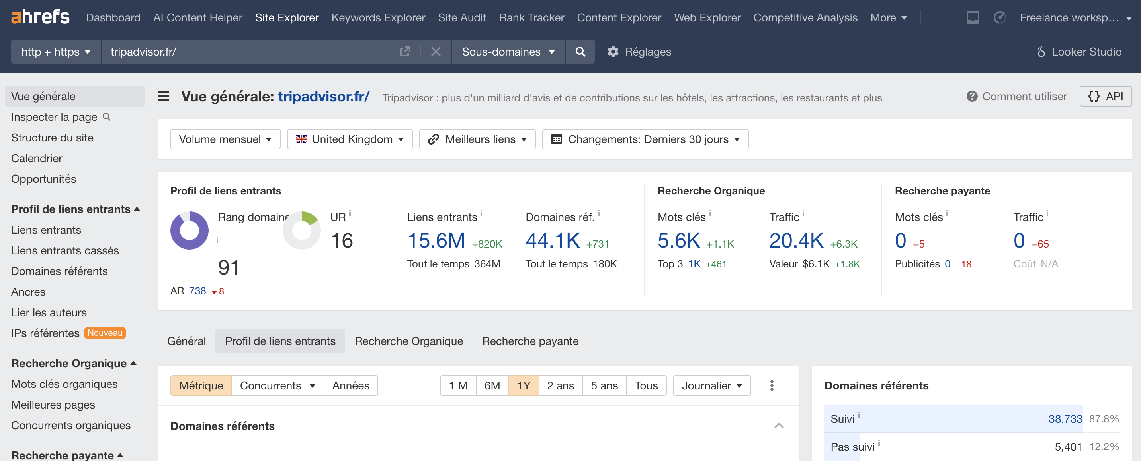Open the Journalier interval dropdown
Viewport: 1141px width, 461px height.
click(x=712, y=385)
